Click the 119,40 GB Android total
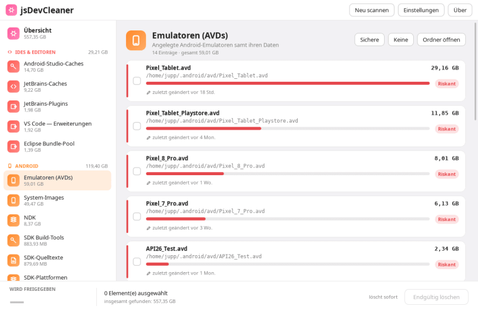 97,166
